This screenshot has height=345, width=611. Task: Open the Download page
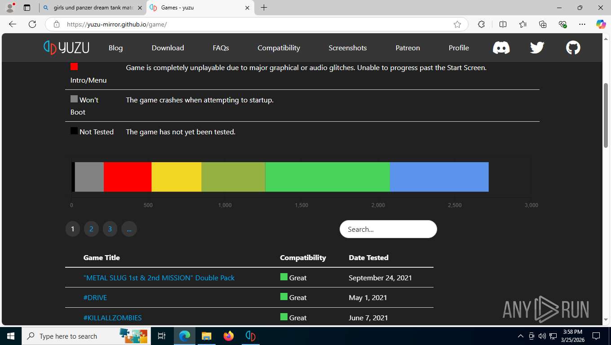coord(168,48)
